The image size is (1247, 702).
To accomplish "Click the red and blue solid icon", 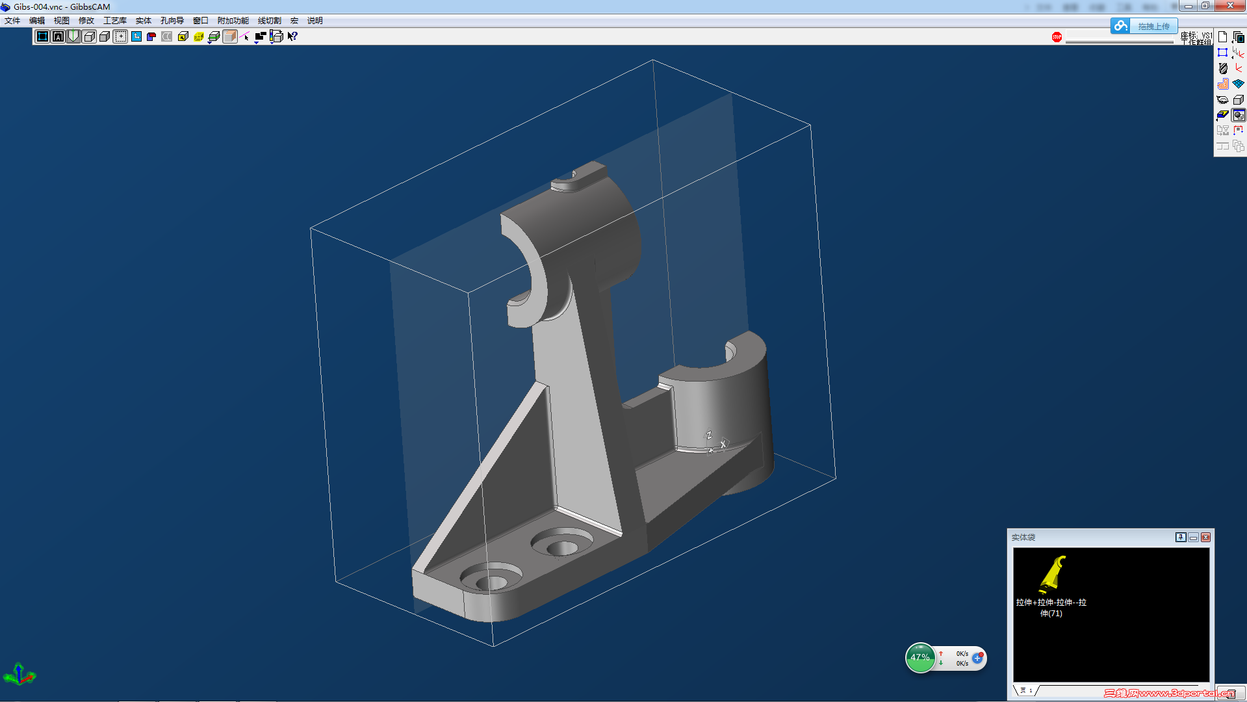I will coord(151,36).
